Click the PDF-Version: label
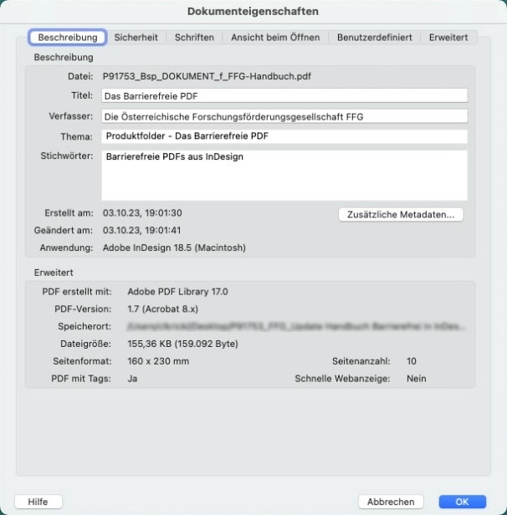507x515 pixels. [83, 309]
